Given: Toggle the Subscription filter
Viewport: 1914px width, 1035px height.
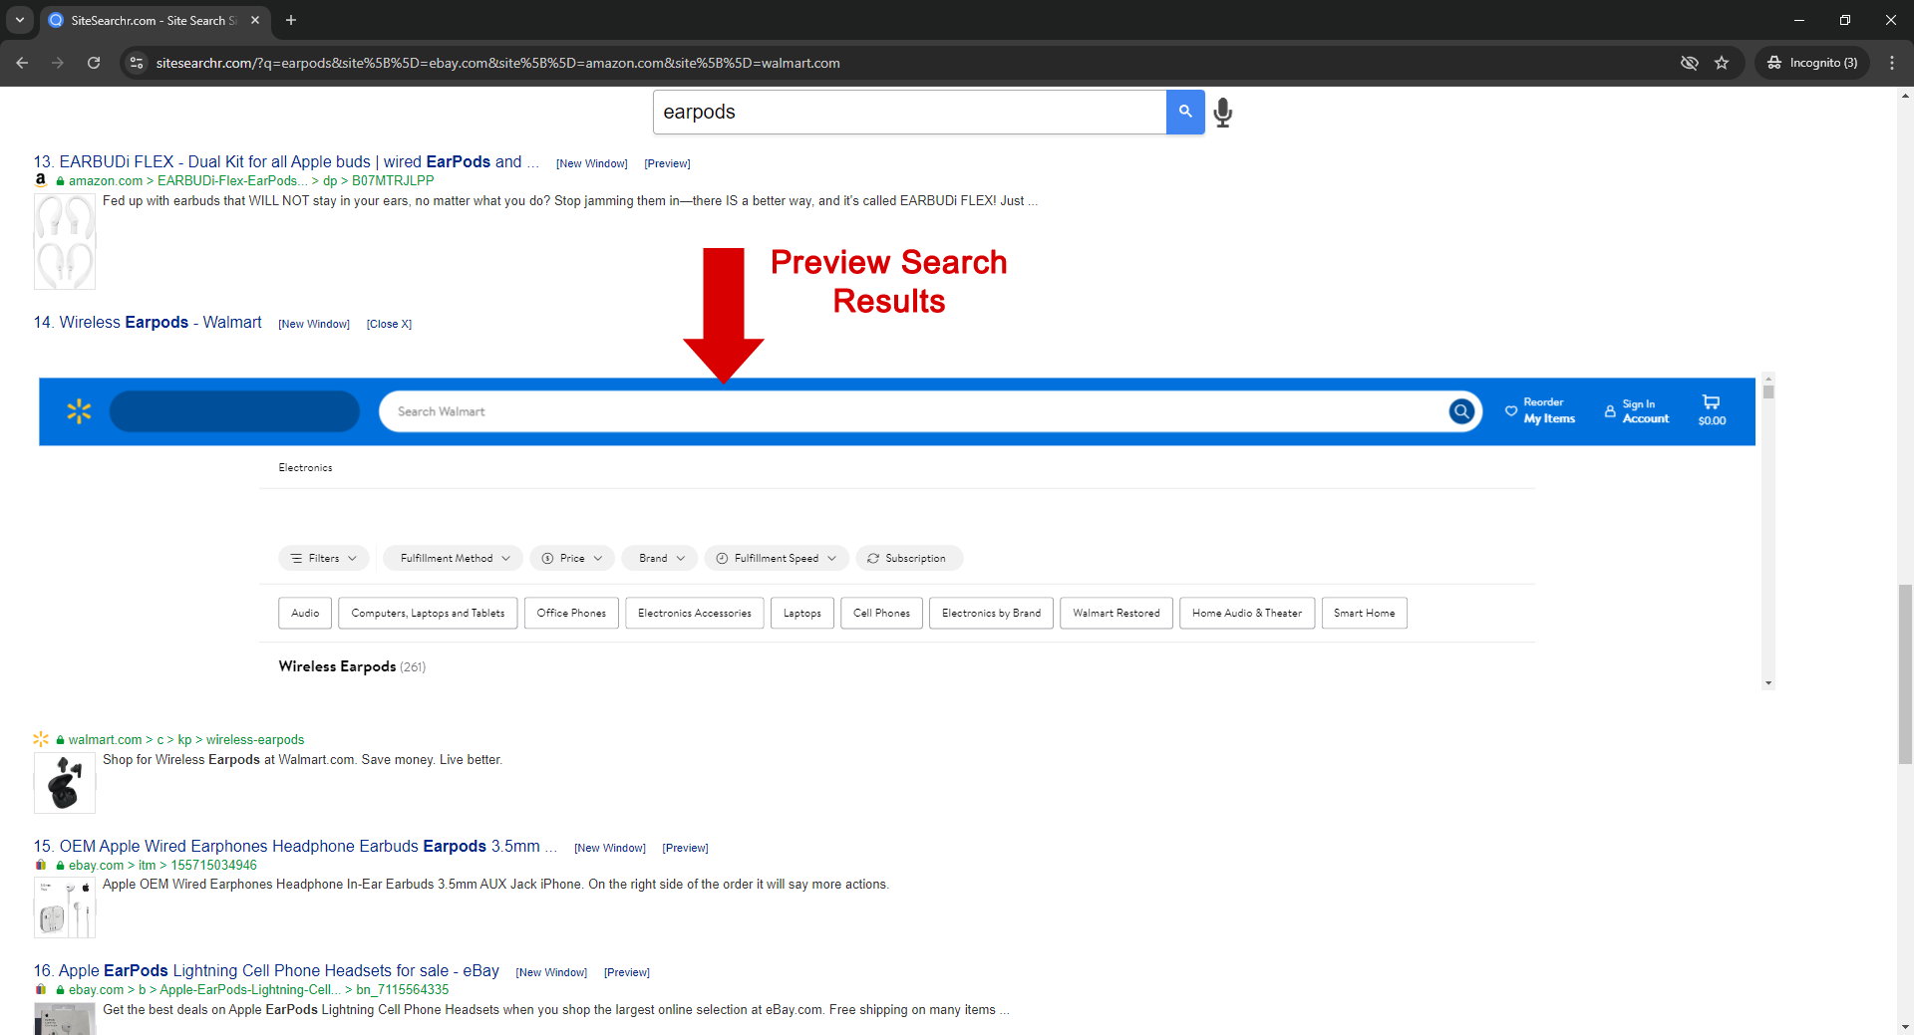Looking at the screenshot, I should (909, 558).
